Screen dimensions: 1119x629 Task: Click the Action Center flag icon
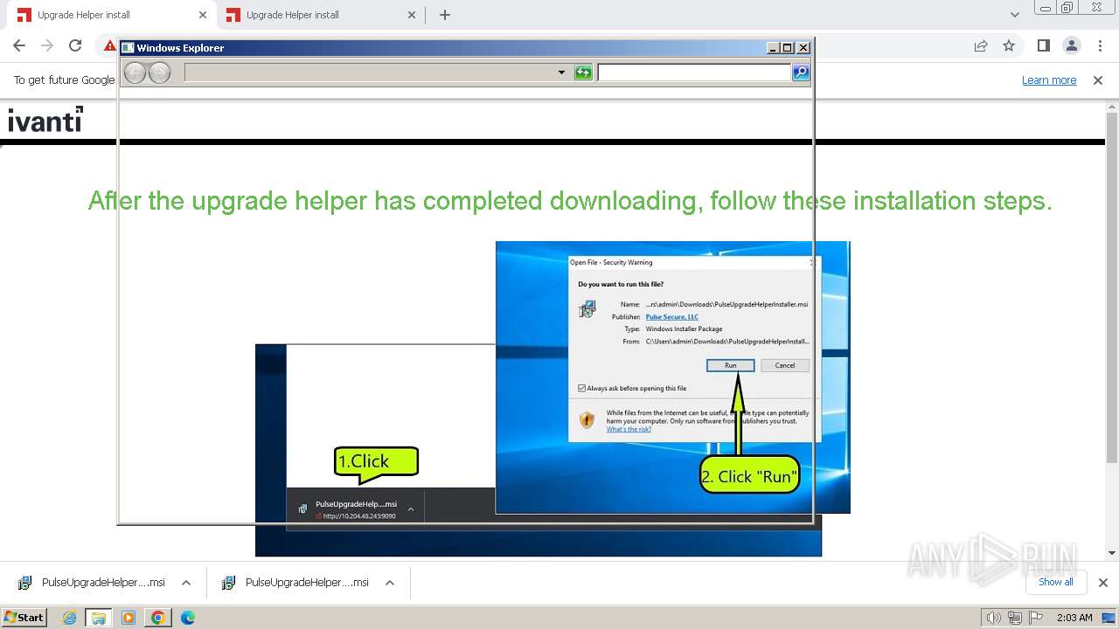coord(1035,618)
